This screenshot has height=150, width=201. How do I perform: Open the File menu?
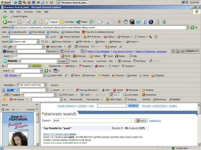pyautogui.click(x=5, y=12)
